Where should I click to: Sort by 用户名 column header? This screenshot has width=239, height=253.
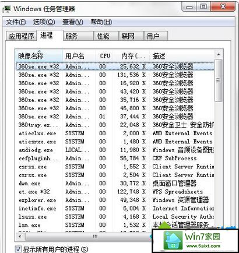tap(79, 56)
